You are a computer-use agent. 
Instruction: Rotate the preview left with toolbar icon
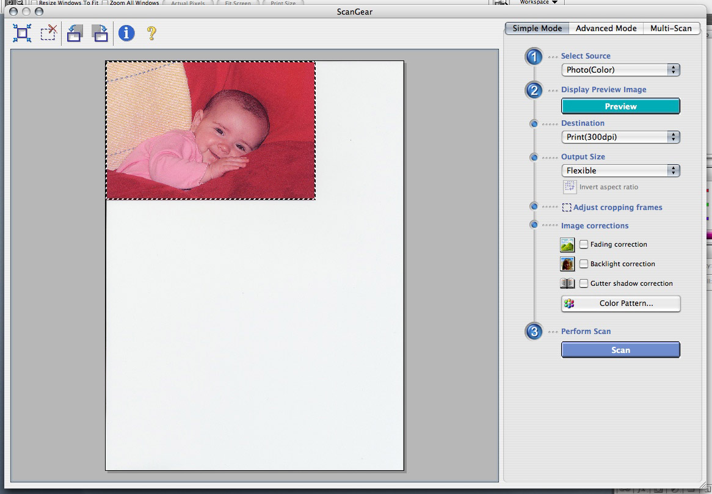[x=74, y=33]
